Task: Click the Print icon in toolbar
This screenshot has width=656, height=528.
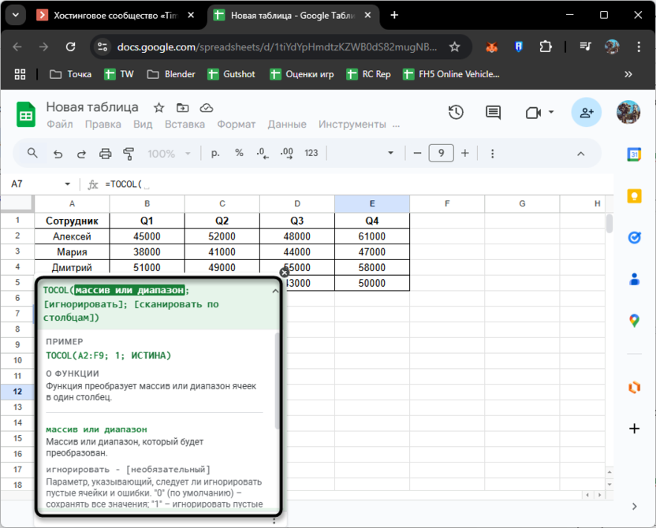Action: (x=106, y=154)
